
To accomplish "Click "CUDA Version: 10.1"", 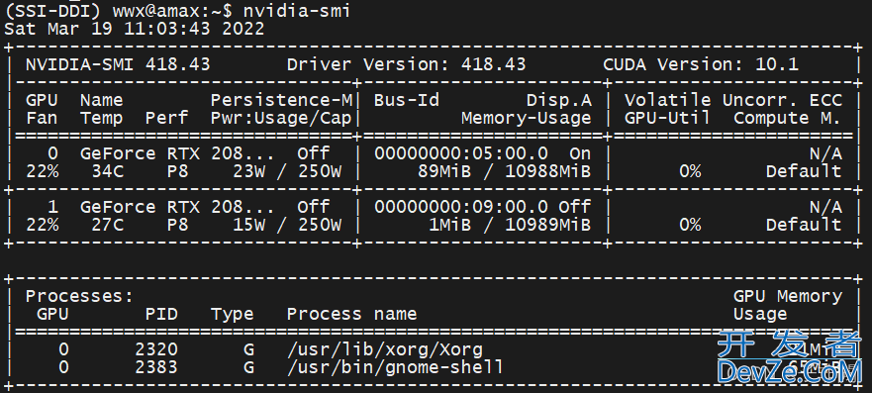I will (x=701, y=64).
